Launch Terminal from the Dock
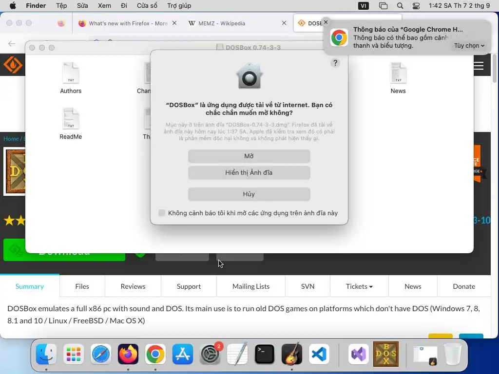Screen dimensions: 499x374 (265, 354)
